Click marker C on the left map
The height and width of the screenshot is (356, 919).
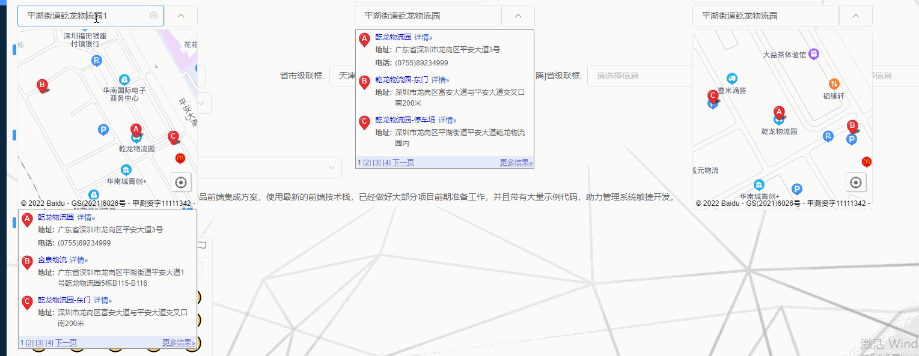[x=173, y=137]
